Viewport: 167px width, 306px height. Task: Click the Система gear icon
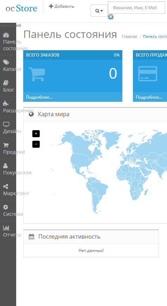(6, 207)
